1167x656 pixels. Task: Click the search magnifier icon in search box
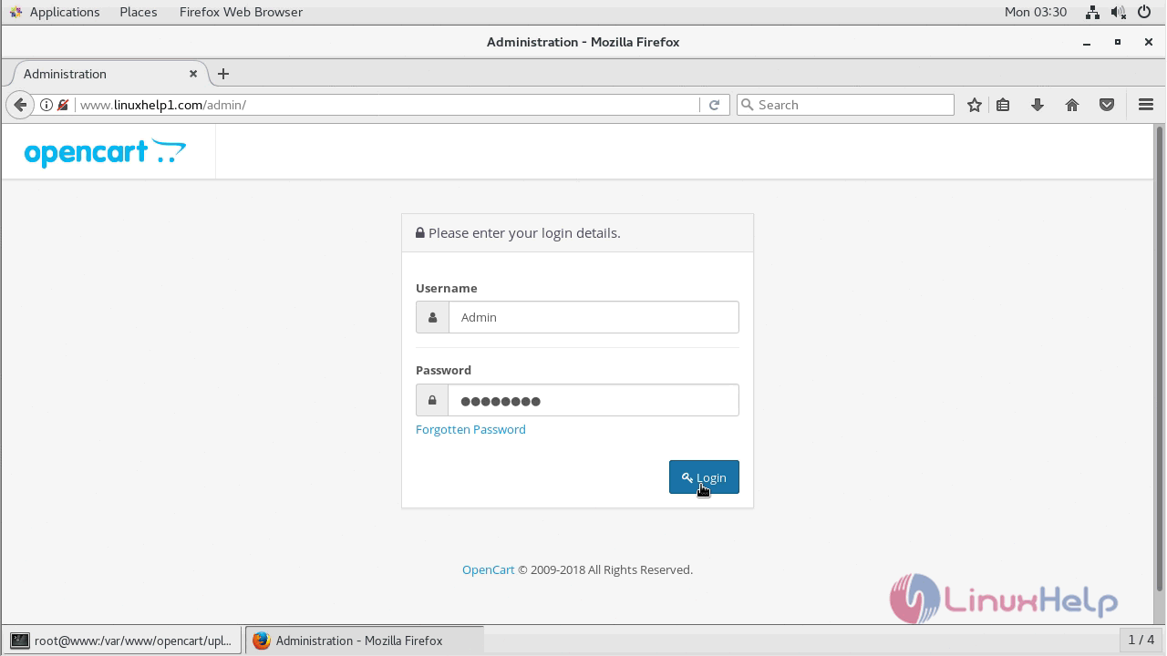point(748,105)
